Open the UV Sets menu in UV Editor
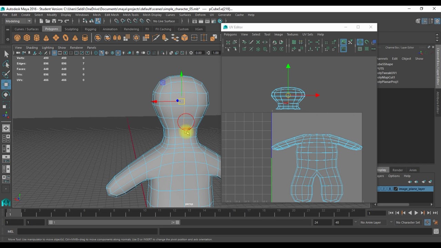This screenshot has width=441, height=248. pos(308,34)
